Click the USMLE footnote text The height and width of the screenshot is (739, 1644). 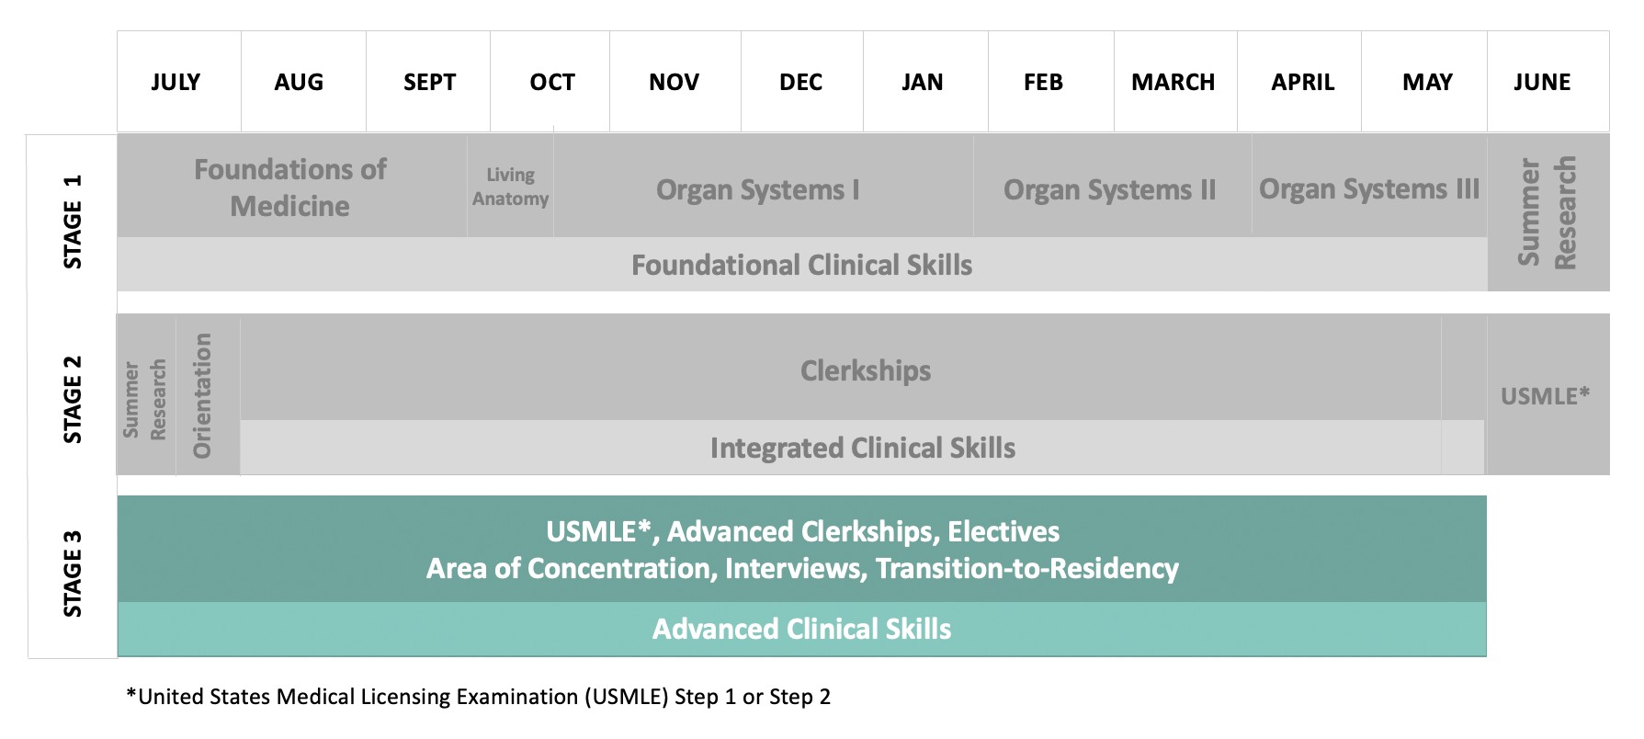click(x=478, y=697)
